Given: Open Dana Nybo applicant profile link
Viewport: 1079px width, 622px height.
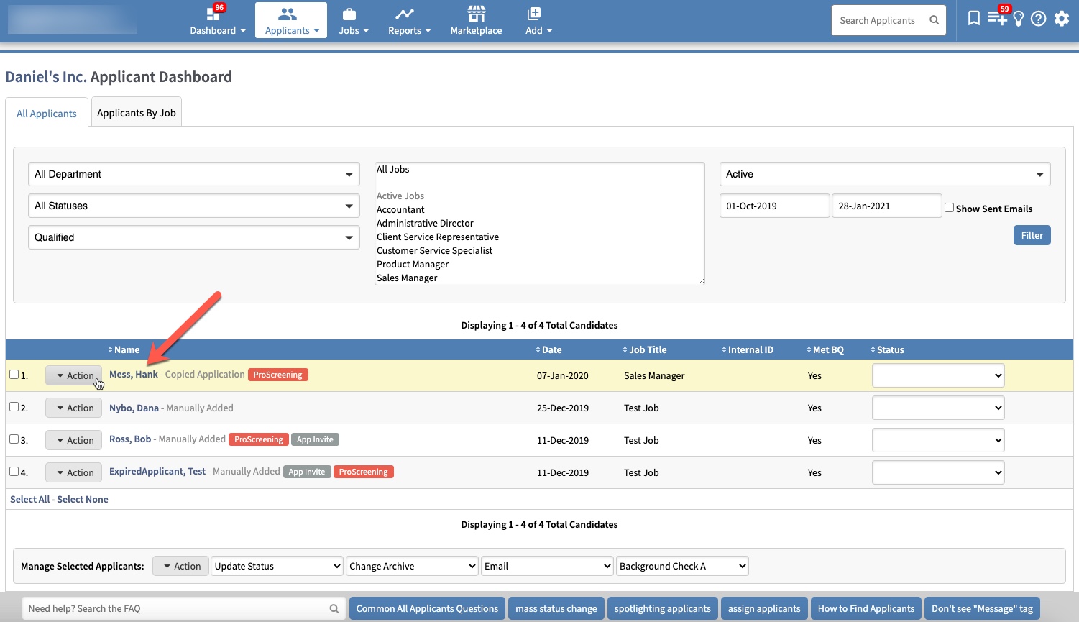Looking at the screenshot, I should (134, 408).
